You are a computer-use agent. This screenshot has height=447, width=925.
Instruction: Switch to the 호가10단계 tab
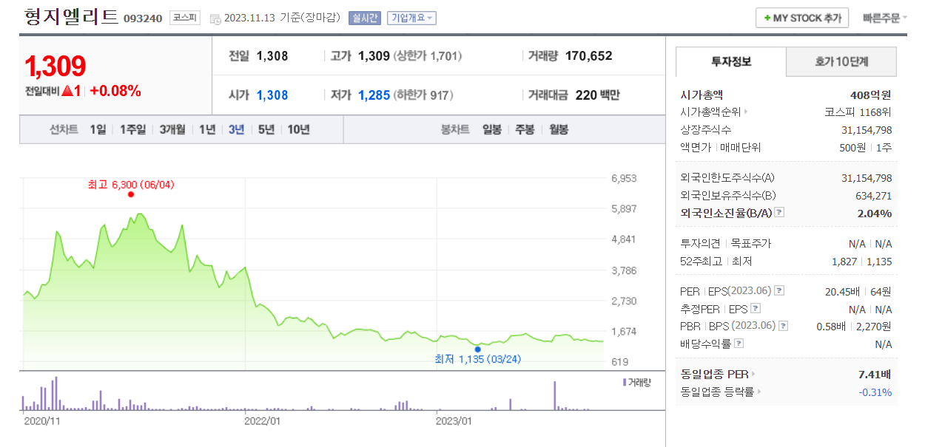click(x=841, y=62)
